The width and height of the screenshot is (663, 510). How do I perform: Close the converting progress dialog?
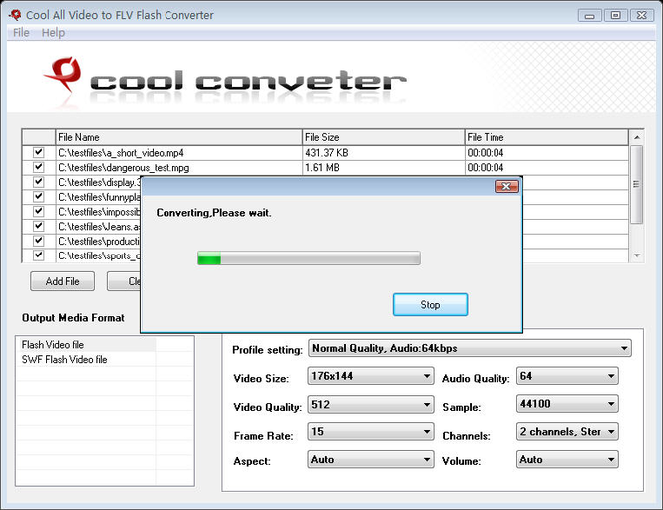click(x=506, y=186)
